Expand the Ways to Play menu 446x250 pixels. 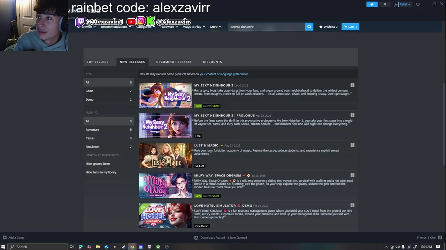194,27
